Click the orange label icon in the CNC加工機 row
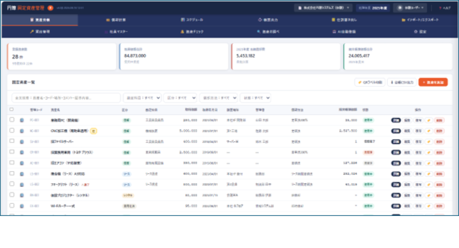 click(x=429, y=130)
